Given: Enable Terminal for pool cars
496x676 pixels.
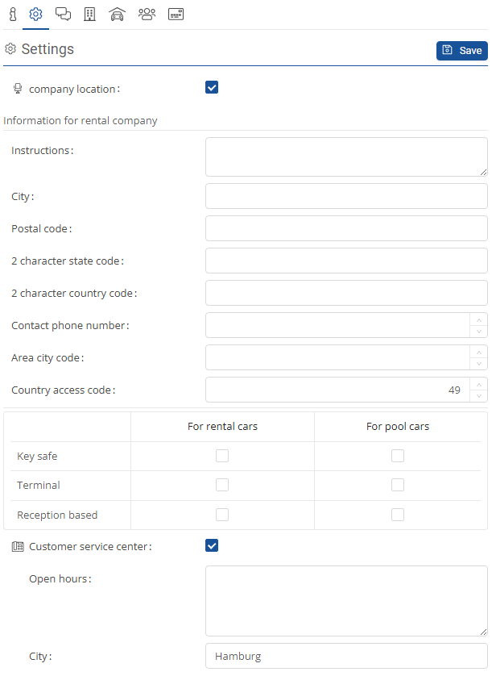Looking at the screenshot, I should 398,485.
